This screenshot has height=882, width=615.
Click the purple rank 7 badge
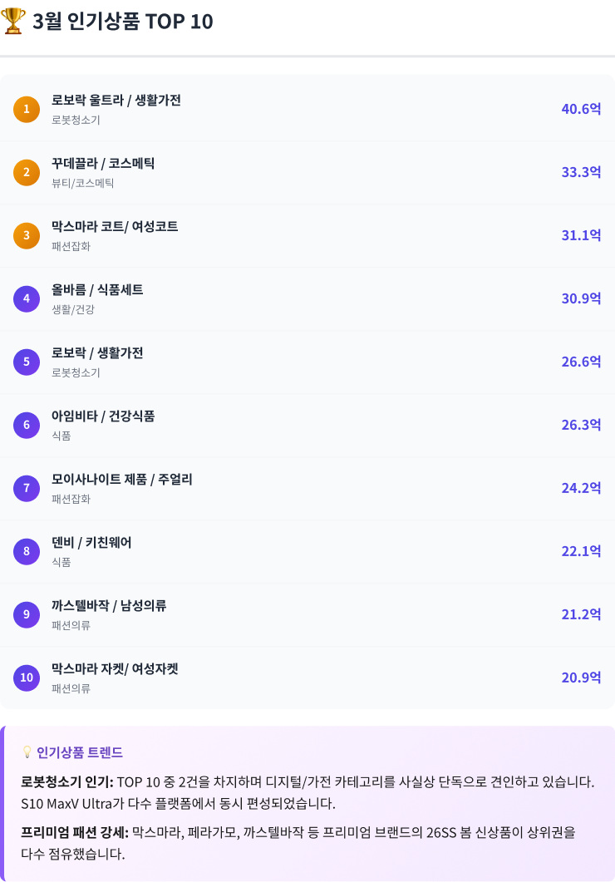click(27, 488)
